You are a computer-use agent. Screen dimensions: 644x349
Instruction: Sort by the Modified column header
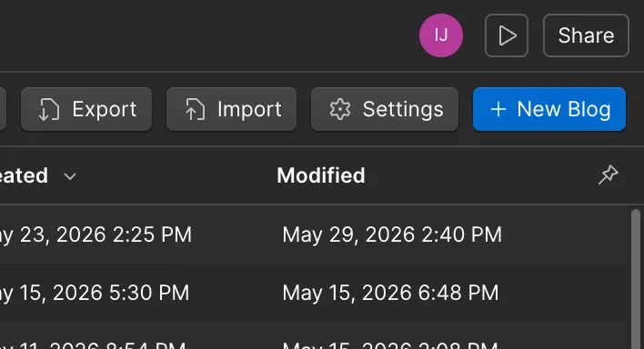tap(321, 175)
